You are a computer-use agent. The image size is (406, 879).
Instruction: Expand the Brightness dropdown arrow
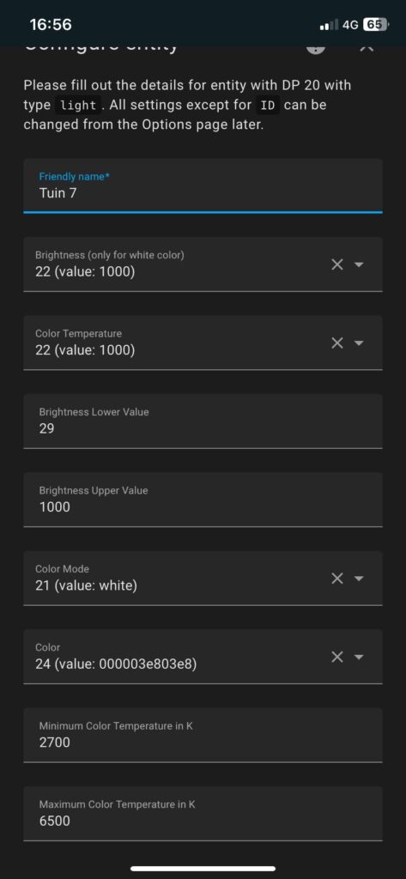coord(360,264)
